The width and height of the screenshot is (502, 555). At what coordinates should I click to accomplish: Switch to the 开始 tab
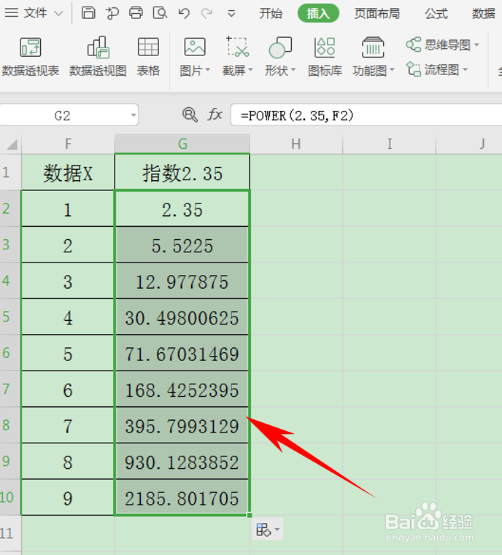click(271, 13)
